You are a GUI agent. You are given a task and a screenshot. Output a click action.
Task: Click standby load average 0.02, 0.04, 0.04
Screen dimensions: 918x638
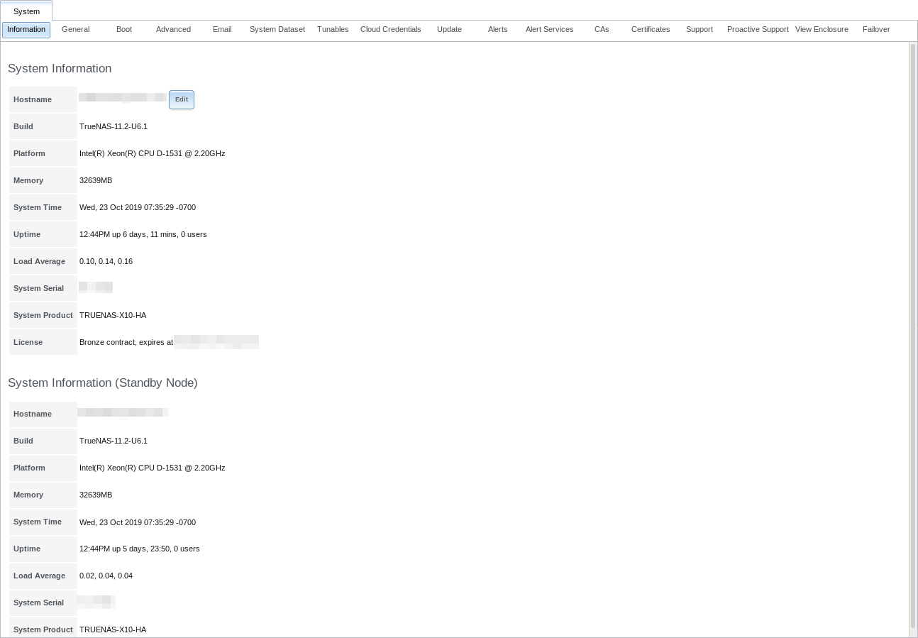click(106, 576)
